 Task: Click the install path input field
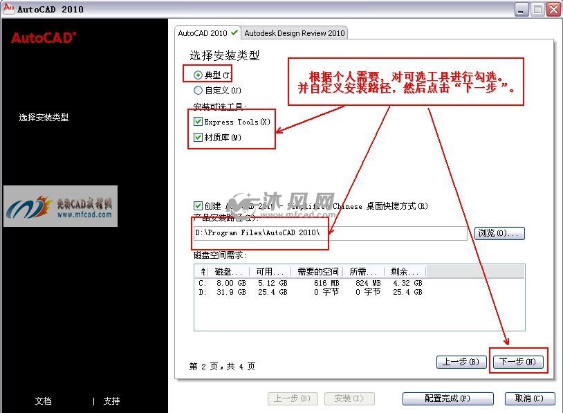coord(331,233)
